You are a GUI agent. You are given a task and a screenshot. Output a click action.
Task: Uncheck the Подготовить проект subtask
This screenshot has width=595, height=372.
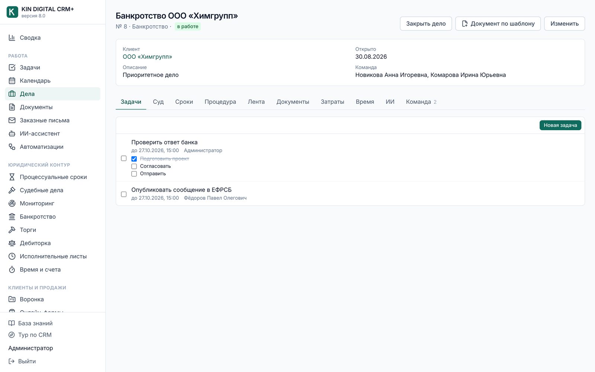(134, 159)
